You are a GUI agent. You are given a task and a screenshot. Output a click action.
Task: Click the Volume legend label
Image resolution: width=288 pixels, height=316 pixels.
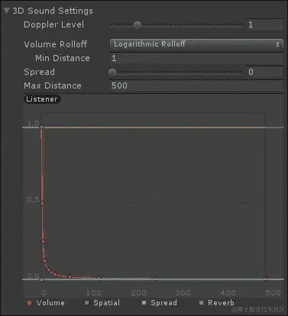pos(50,303)
